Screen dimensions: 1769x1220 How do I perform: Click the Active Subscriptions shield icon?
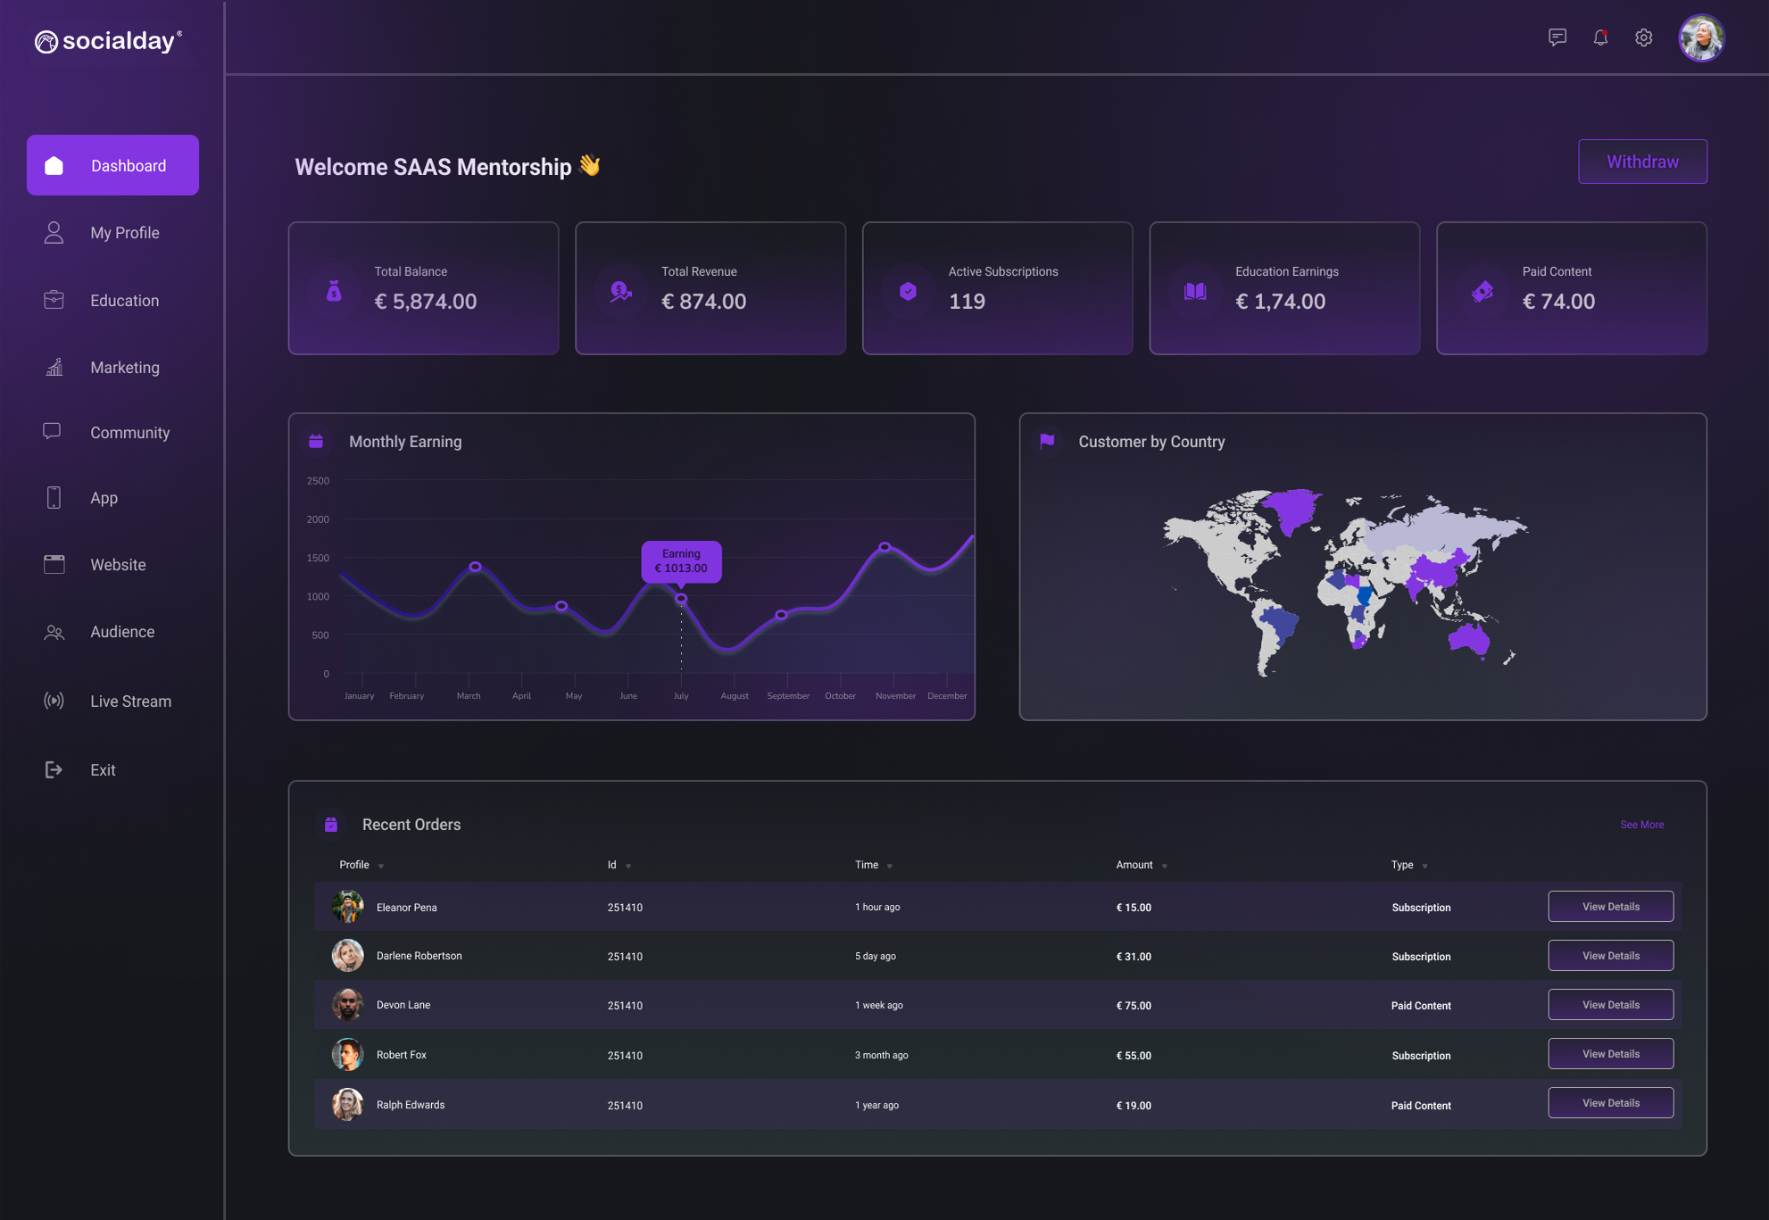[x=908, y=291]
